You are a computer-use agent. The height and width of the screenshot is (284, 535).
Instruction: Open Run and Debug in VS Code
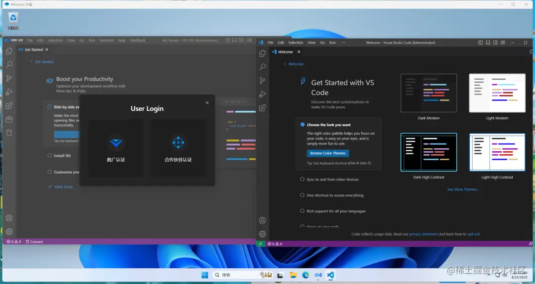pos(263,94)
